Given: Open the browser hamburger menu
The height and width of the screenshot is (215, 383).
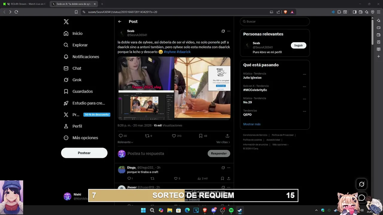Looking at the screenshot, I should click(x=379, y=12).
